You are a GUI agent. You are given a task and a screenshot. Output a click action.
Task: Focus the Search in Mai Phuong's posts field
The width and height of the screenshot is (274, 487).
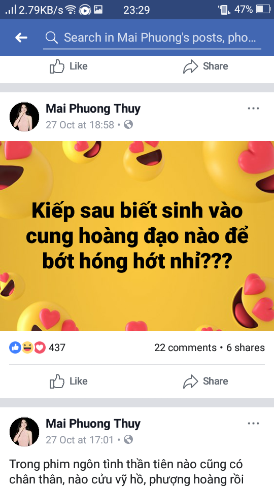pos(152,38)
